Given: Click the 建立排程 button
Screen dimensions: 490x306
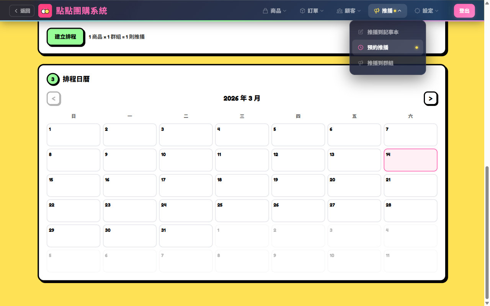Looking at the screenshot, I should (65, 37).
